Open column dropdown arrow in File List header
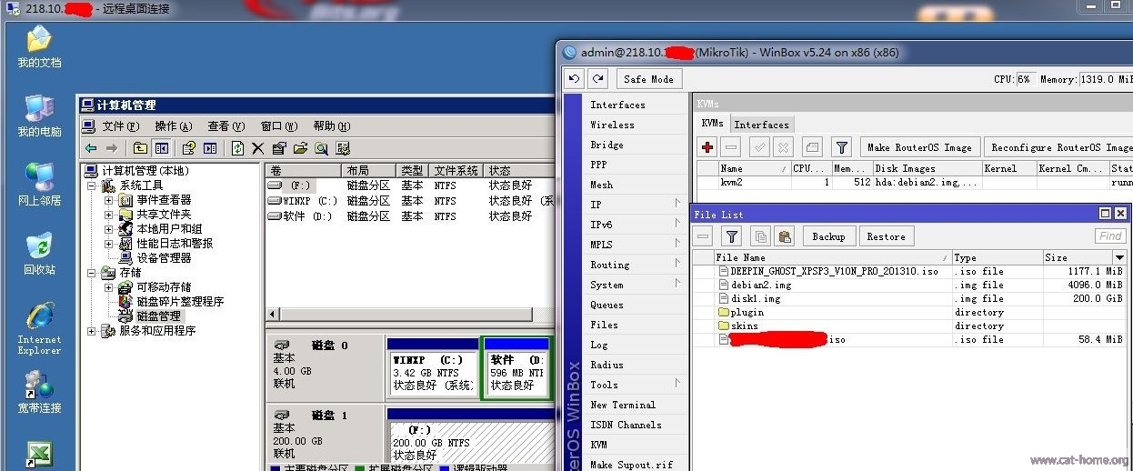The image size is (1133, 471). 1120,258
